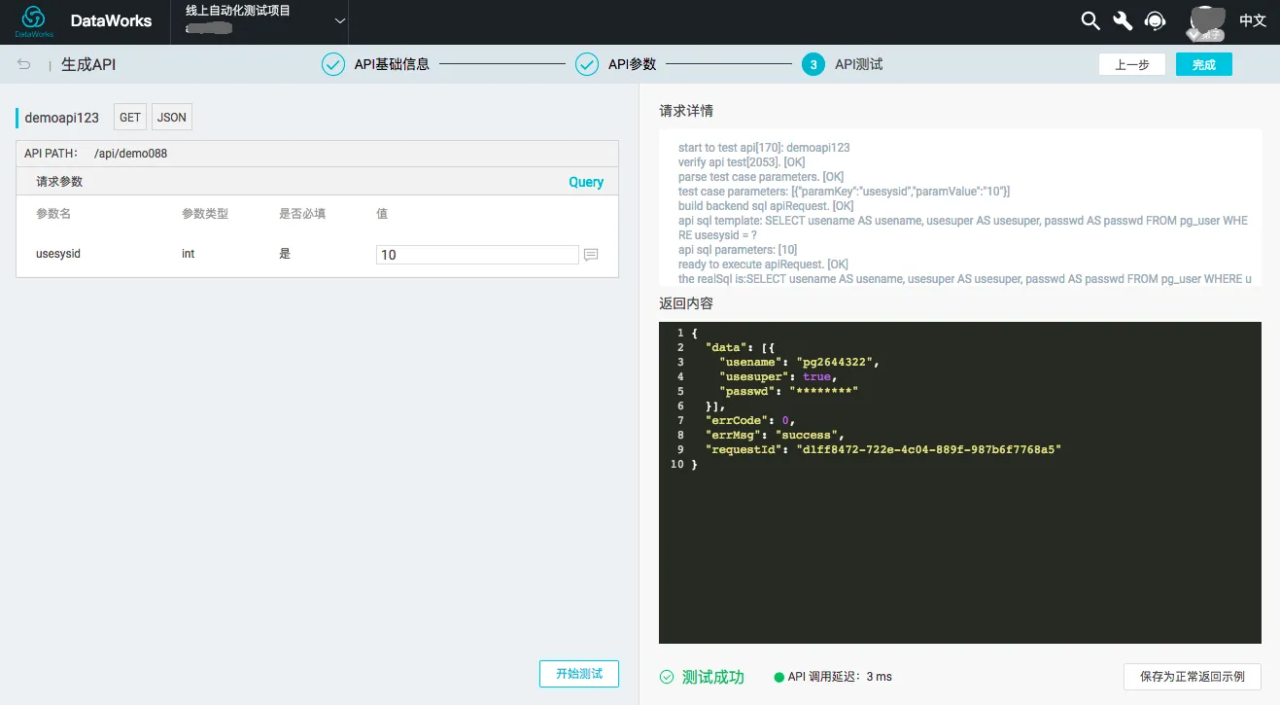Click the 上一步 button
Viewport: 1280px width, 705px height.
(x=1132, y=64)
